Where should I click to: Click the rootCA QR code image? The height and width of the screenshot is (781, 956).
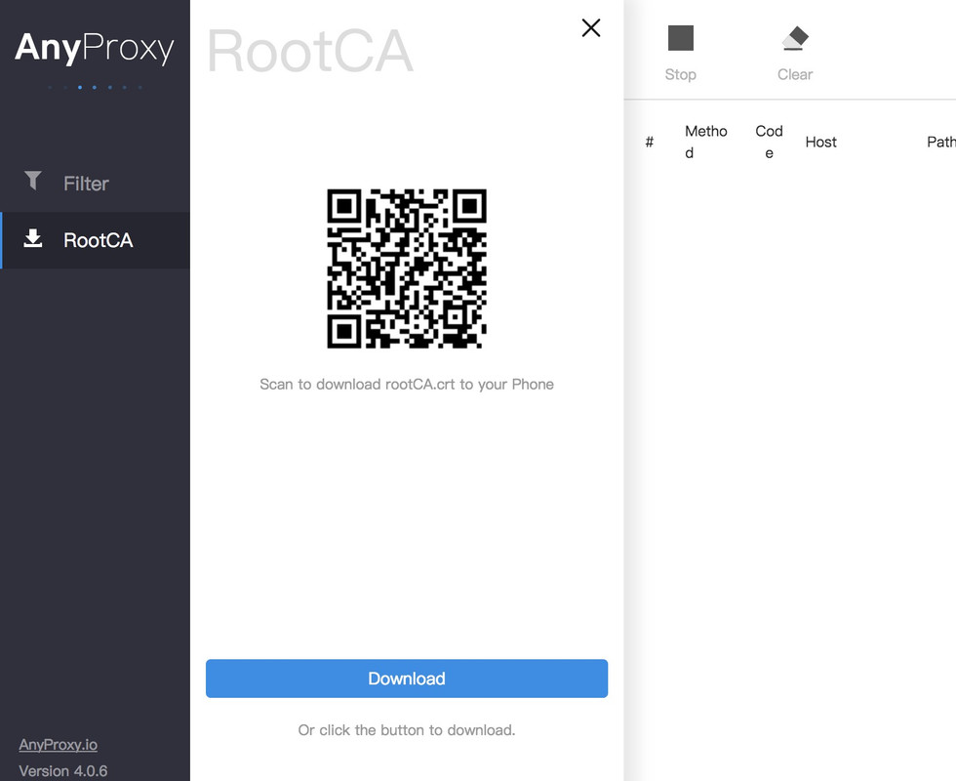(x=407, y=268)
